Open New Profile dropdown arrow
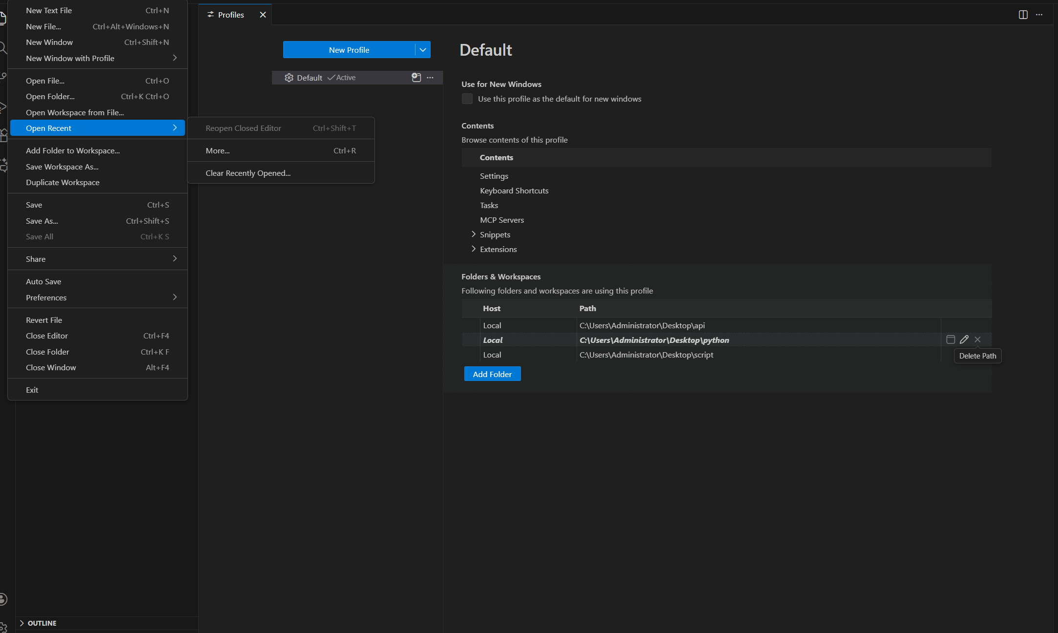1058x633 pixels. (x=423, y=50)
